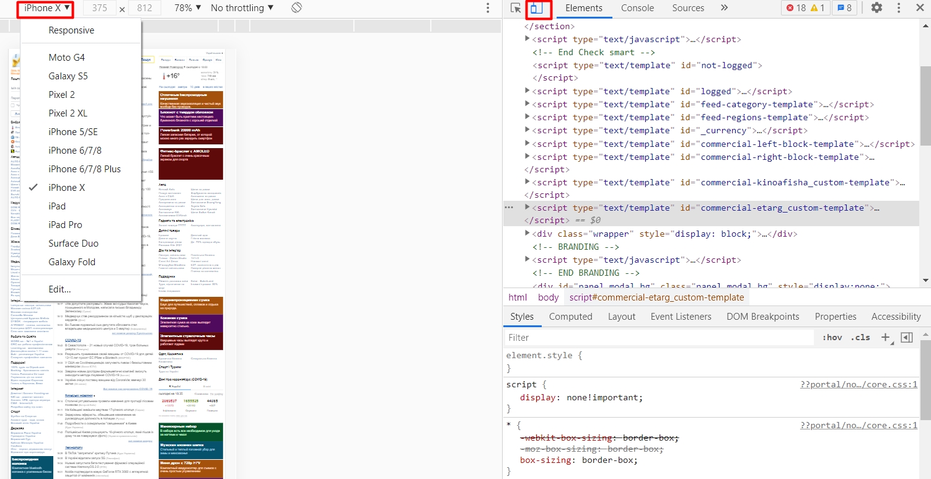Click the red errors counter badge
This screenshot has width=931, height=479.
(x=796, y=8)
